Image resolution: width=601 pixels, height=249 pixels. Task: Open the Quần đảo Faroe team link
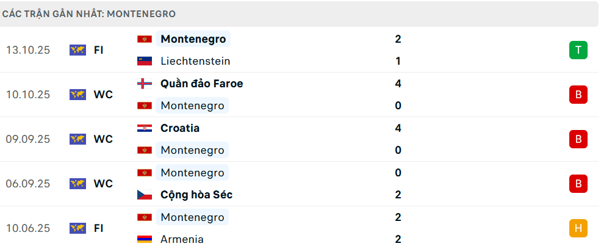(x=201, y=84)
